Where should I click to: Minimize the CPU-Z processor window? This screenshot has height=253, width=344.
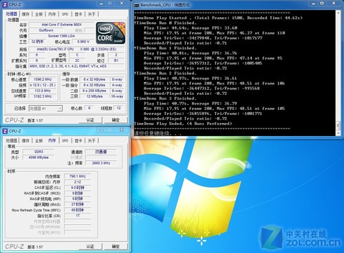[x=101, y=3]
